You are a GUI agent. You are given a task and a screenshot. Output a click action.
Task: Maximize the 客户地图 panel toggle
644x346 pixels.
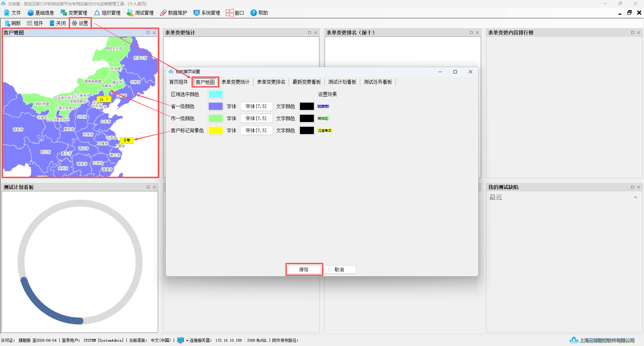click(148, 33)
